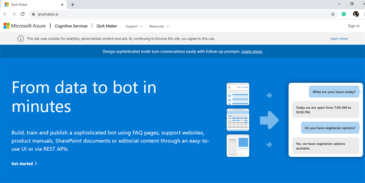Viewport: 365px width, 183px height.
Task: Click the padlock site info icon
Action: coord(33,14)
